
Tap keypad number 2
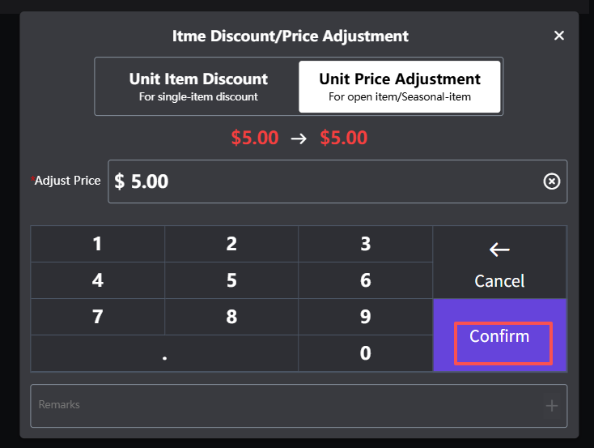tap(231, 244)
